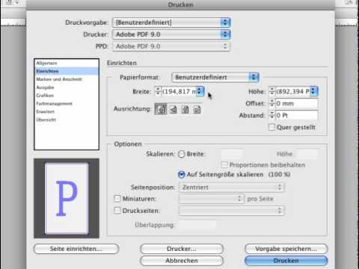The height and width of the screenshot is (269, 359).
Task: Click the Breite paper width field
Action: click(179, 91)
